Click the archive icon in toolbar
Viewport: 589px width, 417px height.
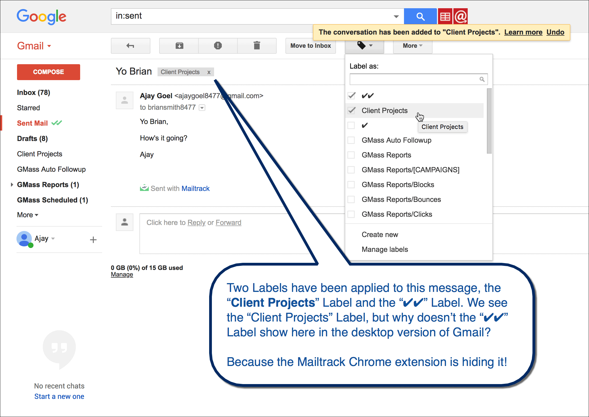point(179,46)
